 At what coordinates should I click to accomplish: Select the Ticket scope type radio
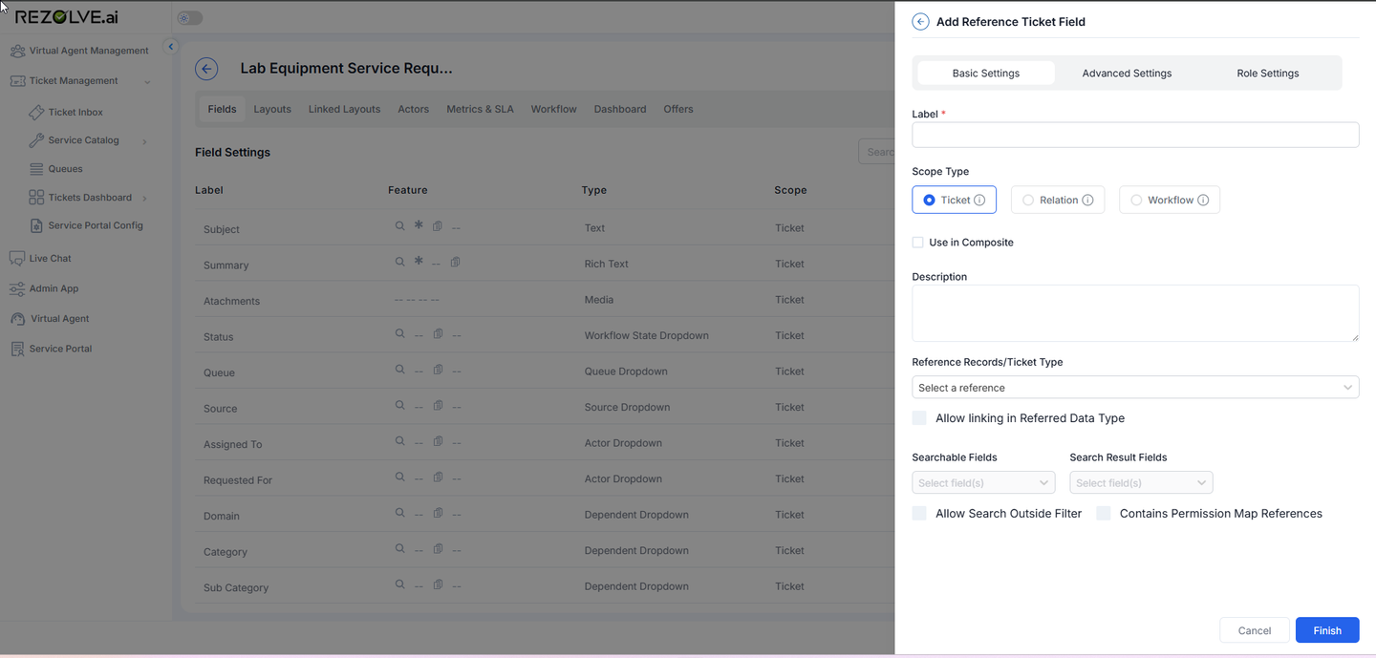pos(929,201)
